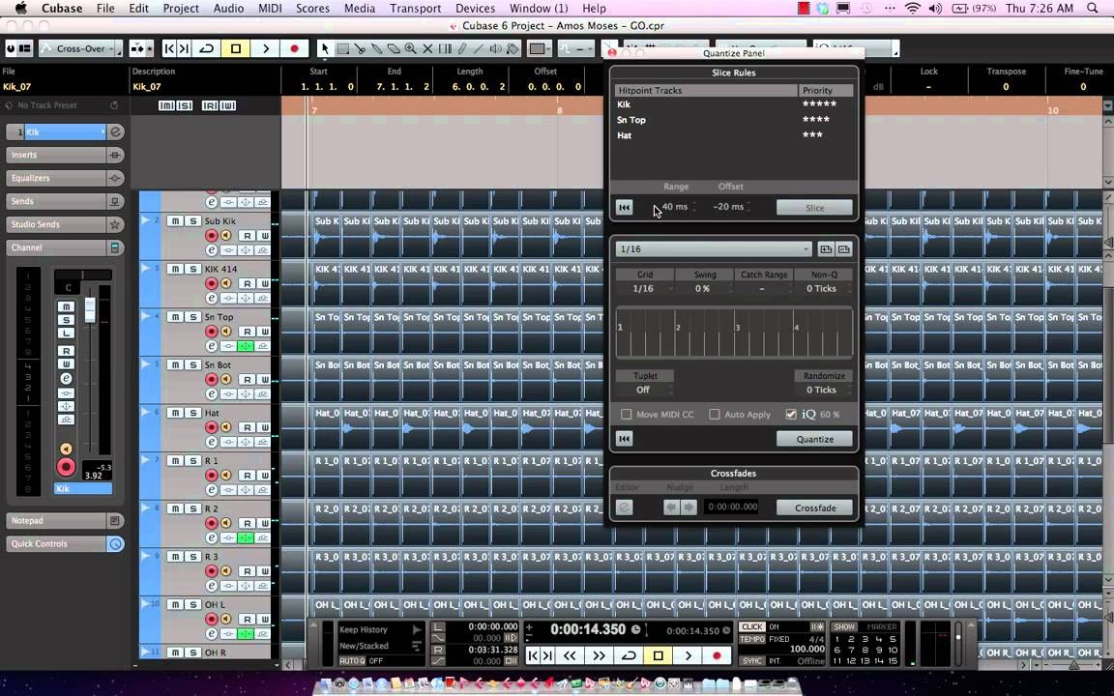
Task: Mute the Sub Kik track
Action: tap(175, 220)
